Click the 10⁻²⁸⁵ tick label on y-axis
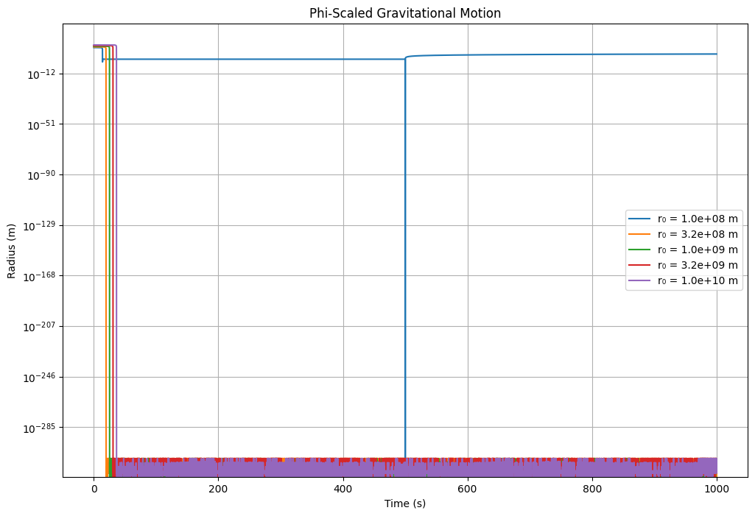 coord(42,428)
